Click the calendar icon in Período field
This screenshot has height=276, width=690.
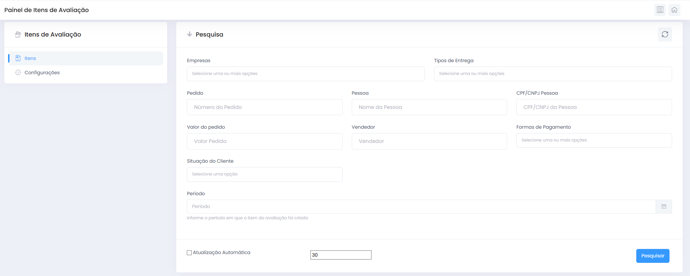(664, 207)
